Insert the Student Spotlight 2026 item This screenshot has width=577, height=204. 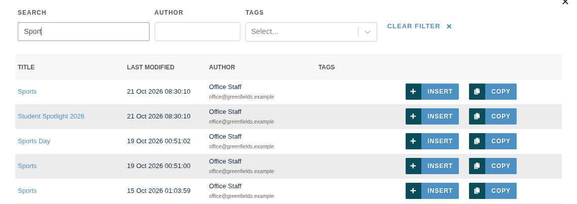point(432,116)
